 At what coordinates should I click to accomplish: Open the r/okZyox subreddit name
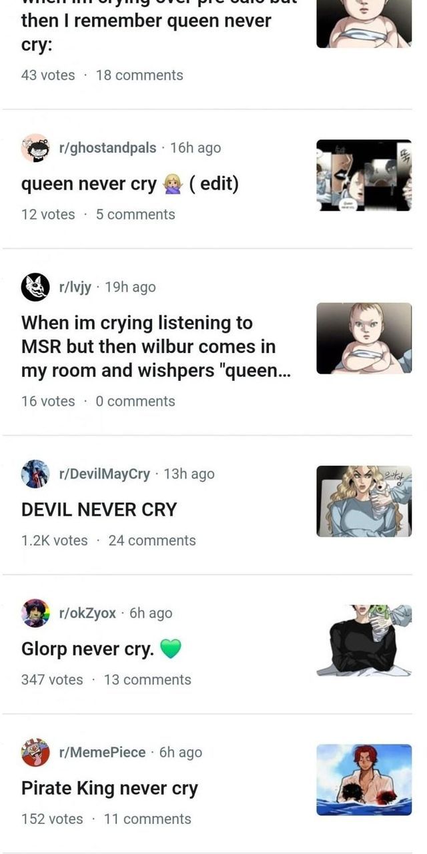click(87, 613)
